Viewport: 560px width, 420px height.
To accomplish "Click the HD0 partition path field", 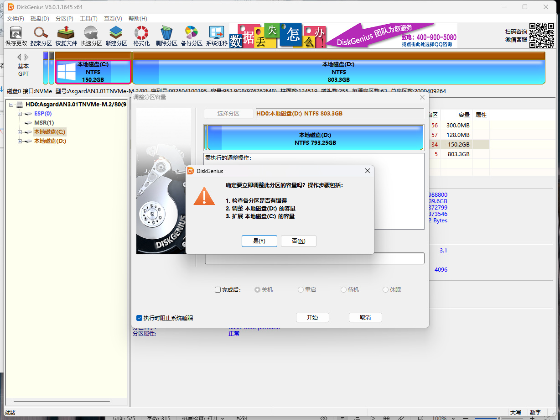I will pyautogui.click(x=340, y=113).
